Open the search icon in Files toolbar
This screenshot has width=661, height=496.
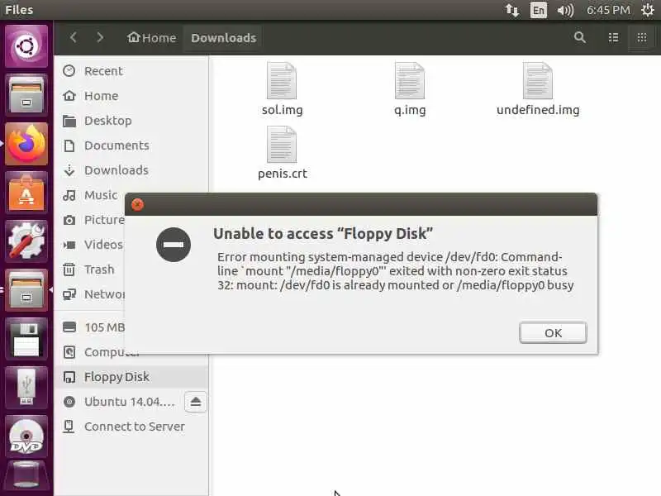tap(580, 37)
